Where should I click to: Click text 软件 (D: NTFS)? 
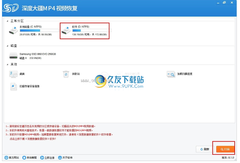tap(81, 27)
